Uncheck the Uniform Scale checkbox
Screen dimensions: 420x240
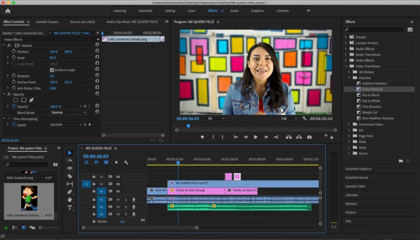pyautogui.click(x=52, y=70)
